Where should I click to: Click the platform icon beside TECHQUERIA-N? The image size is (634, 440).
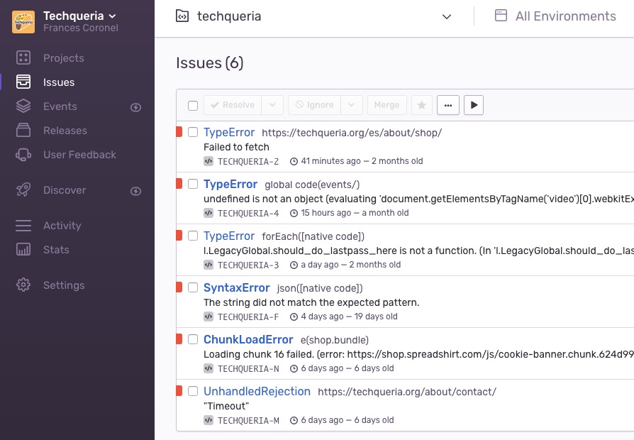[x=208, y=368]
